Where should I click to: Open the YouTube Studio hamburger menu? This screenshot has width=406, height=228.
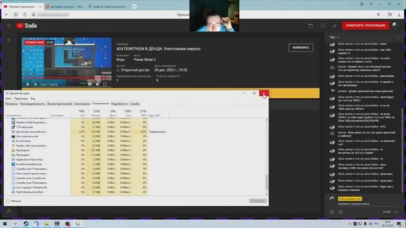pos(9,25)
